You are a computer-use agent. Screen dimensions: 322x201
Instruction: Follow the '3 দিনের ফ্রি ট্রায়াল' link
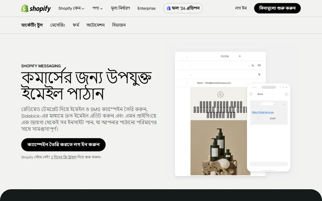pos(64,157)
